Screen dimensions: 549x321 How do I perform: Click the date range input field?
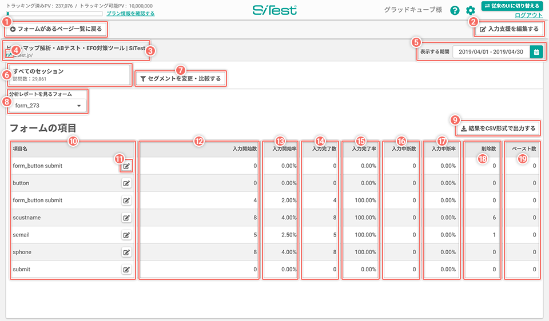491,52
